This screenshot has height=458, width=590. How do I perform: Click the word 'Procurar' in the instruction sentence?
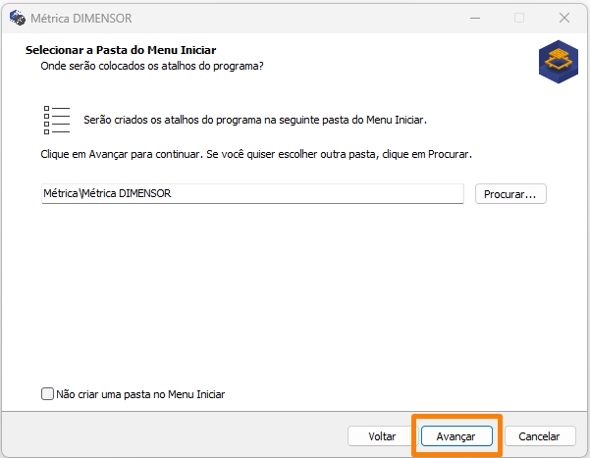coord(449,154)
